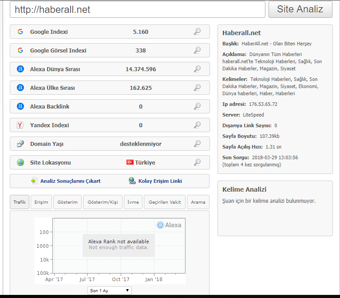The width and height of the screenshot is (340, 298).
Task: Click the Haberall.net heading in info panel
Action: click(x=241, y=33)
